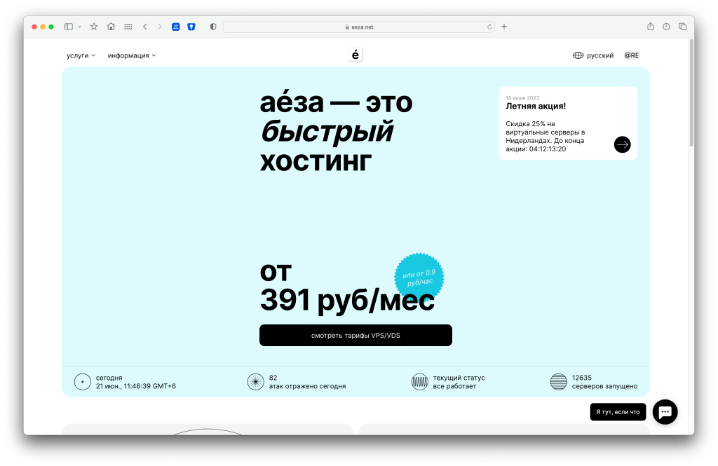The height and width of the screenshot is (466, 718).
Task: Show tab overview icon
Action: click(682, 27)
